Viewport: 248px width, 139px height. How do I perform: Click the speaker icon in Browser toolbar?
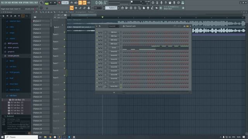pos(7,16)
